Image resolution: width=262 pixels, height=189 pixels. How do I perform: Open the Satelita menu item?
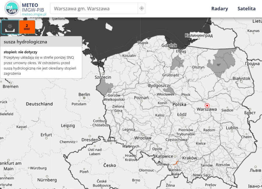[x=247, y=8]
